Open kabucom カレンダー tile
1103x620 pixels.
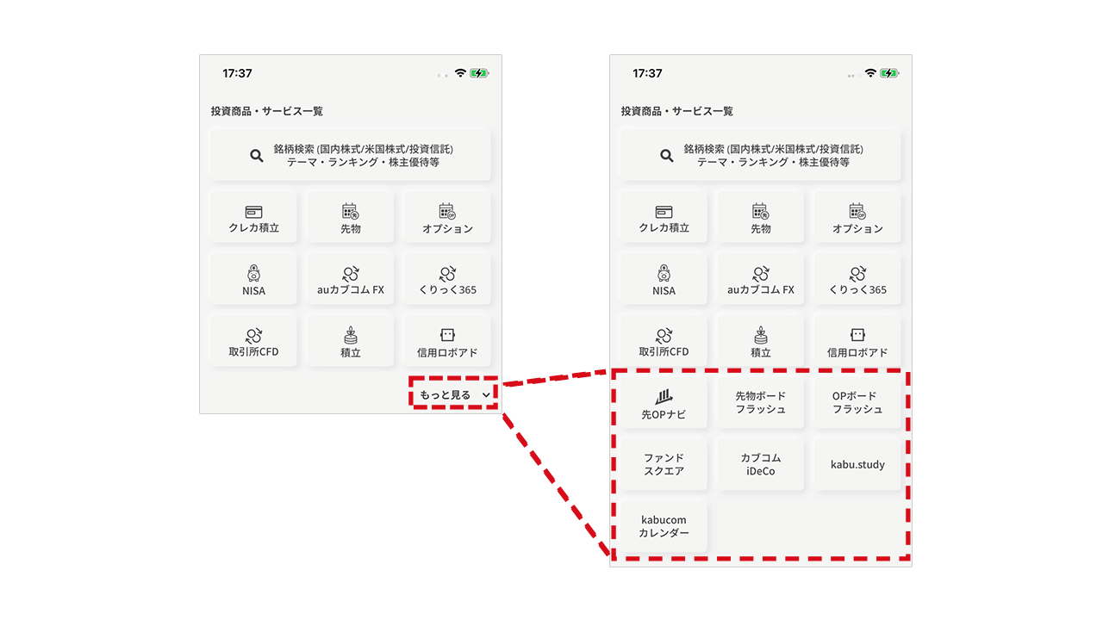pyautogui.click(x=664, y=527)
